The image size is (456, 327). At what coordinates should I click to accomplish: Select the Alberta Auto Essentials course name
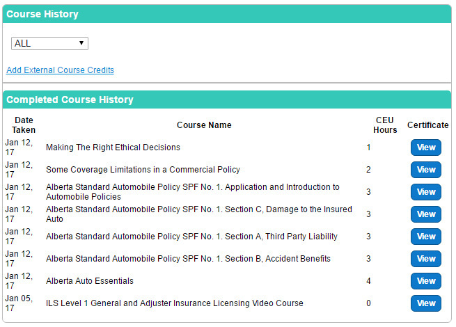90,281
